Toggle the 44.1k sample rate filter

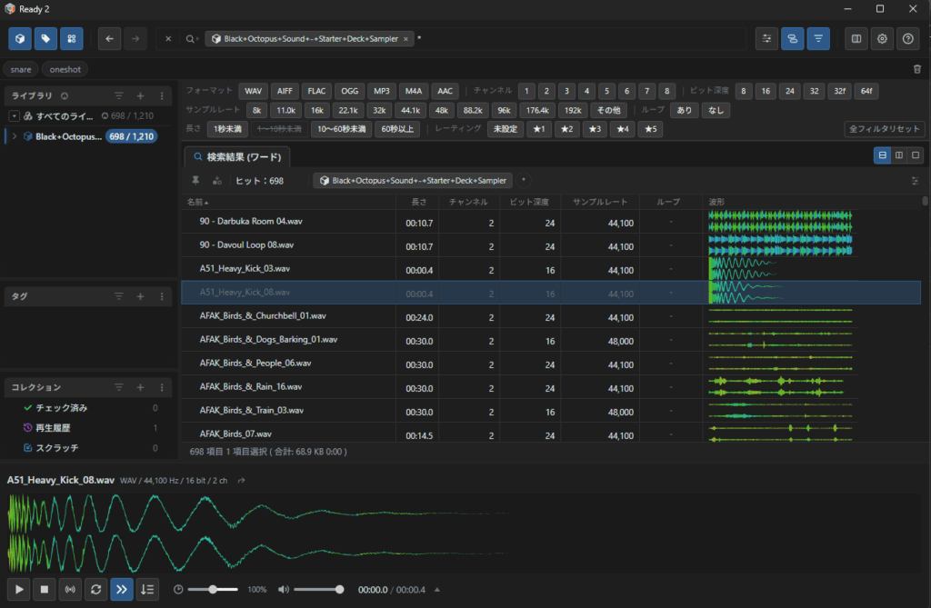point(410,110)
